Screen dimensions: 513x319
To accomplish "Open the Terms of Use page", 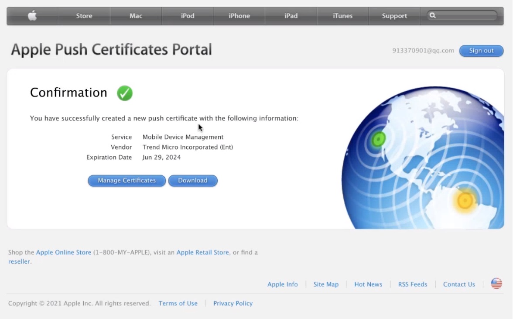I will pos(178,303).
